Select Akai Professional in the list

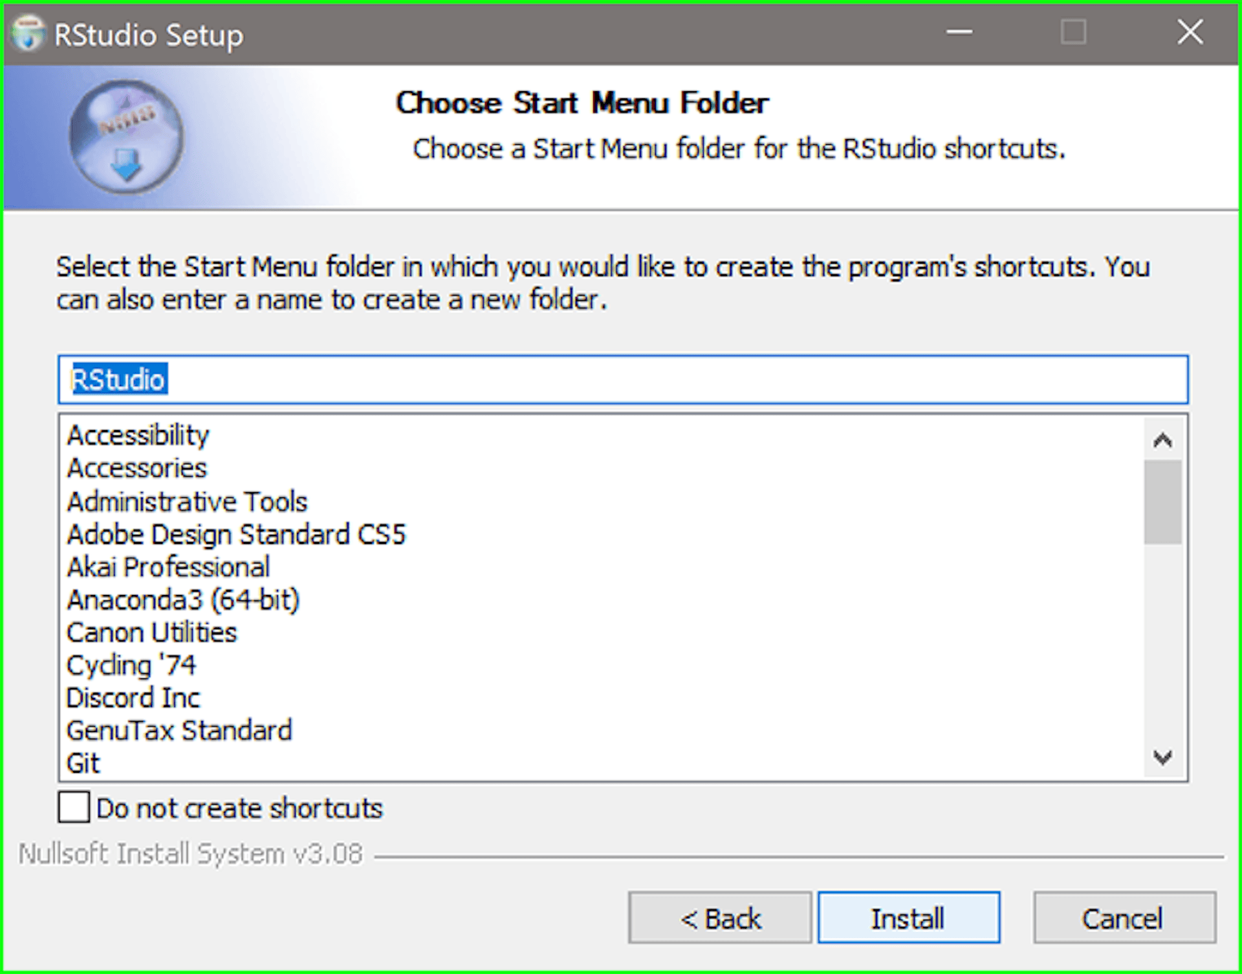[168, 567]
